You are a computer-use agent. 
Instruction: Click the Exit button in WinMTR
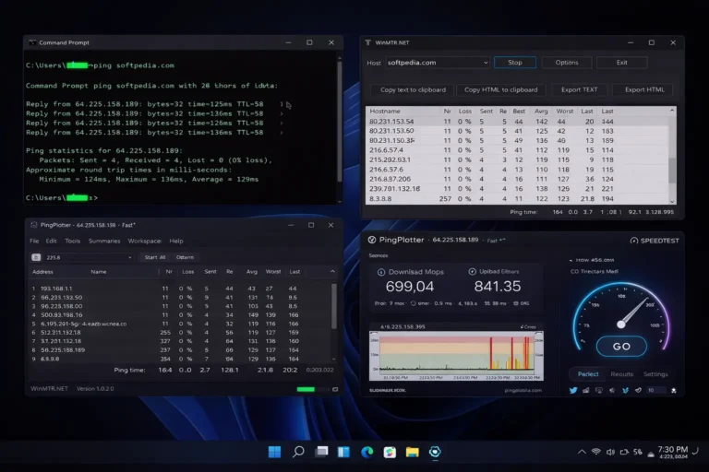click(621, 63)
